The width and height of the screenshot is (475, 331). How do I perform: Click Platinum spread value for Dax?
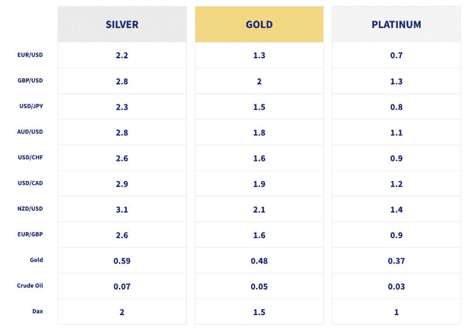396,312
